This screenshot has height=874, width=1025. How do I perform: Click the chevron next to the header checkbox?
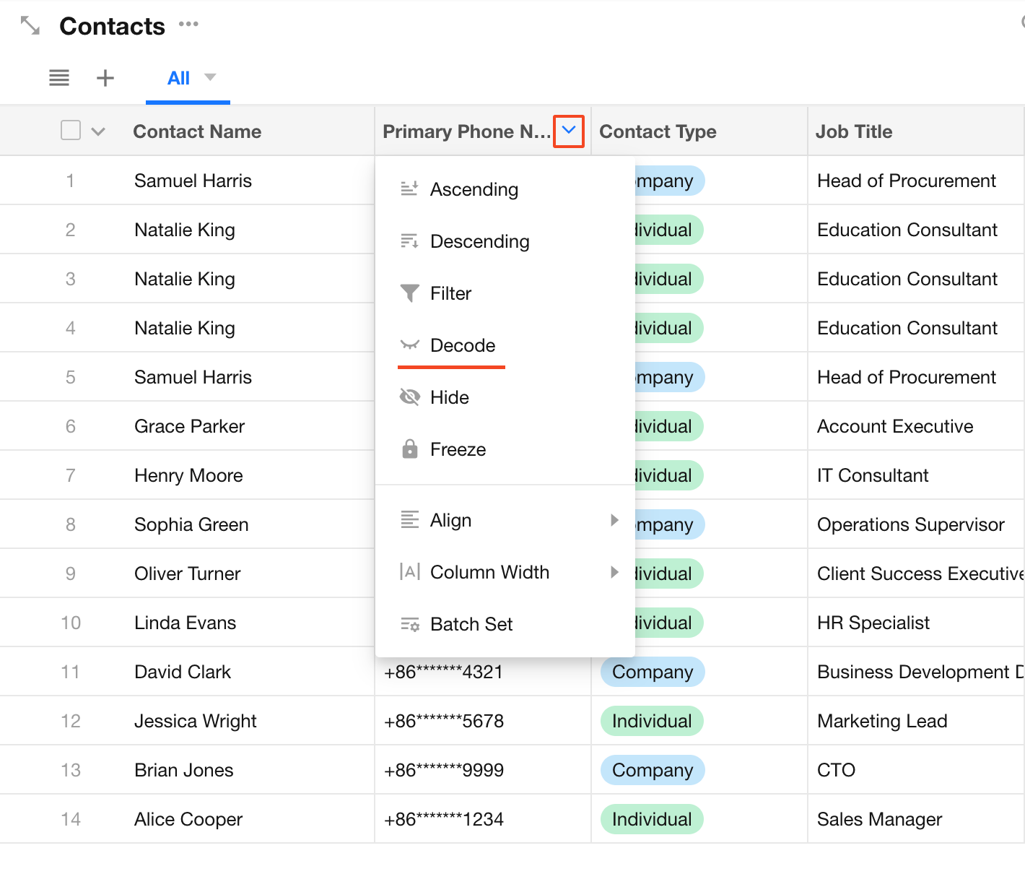click(x=98, y=131)
